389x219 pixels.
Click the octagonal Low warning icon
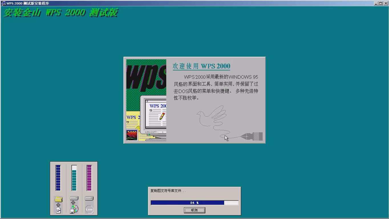(89, 209)
